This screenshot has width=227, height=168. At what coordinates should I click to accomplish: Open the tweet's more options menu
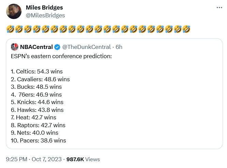click(x=219, y=7)
